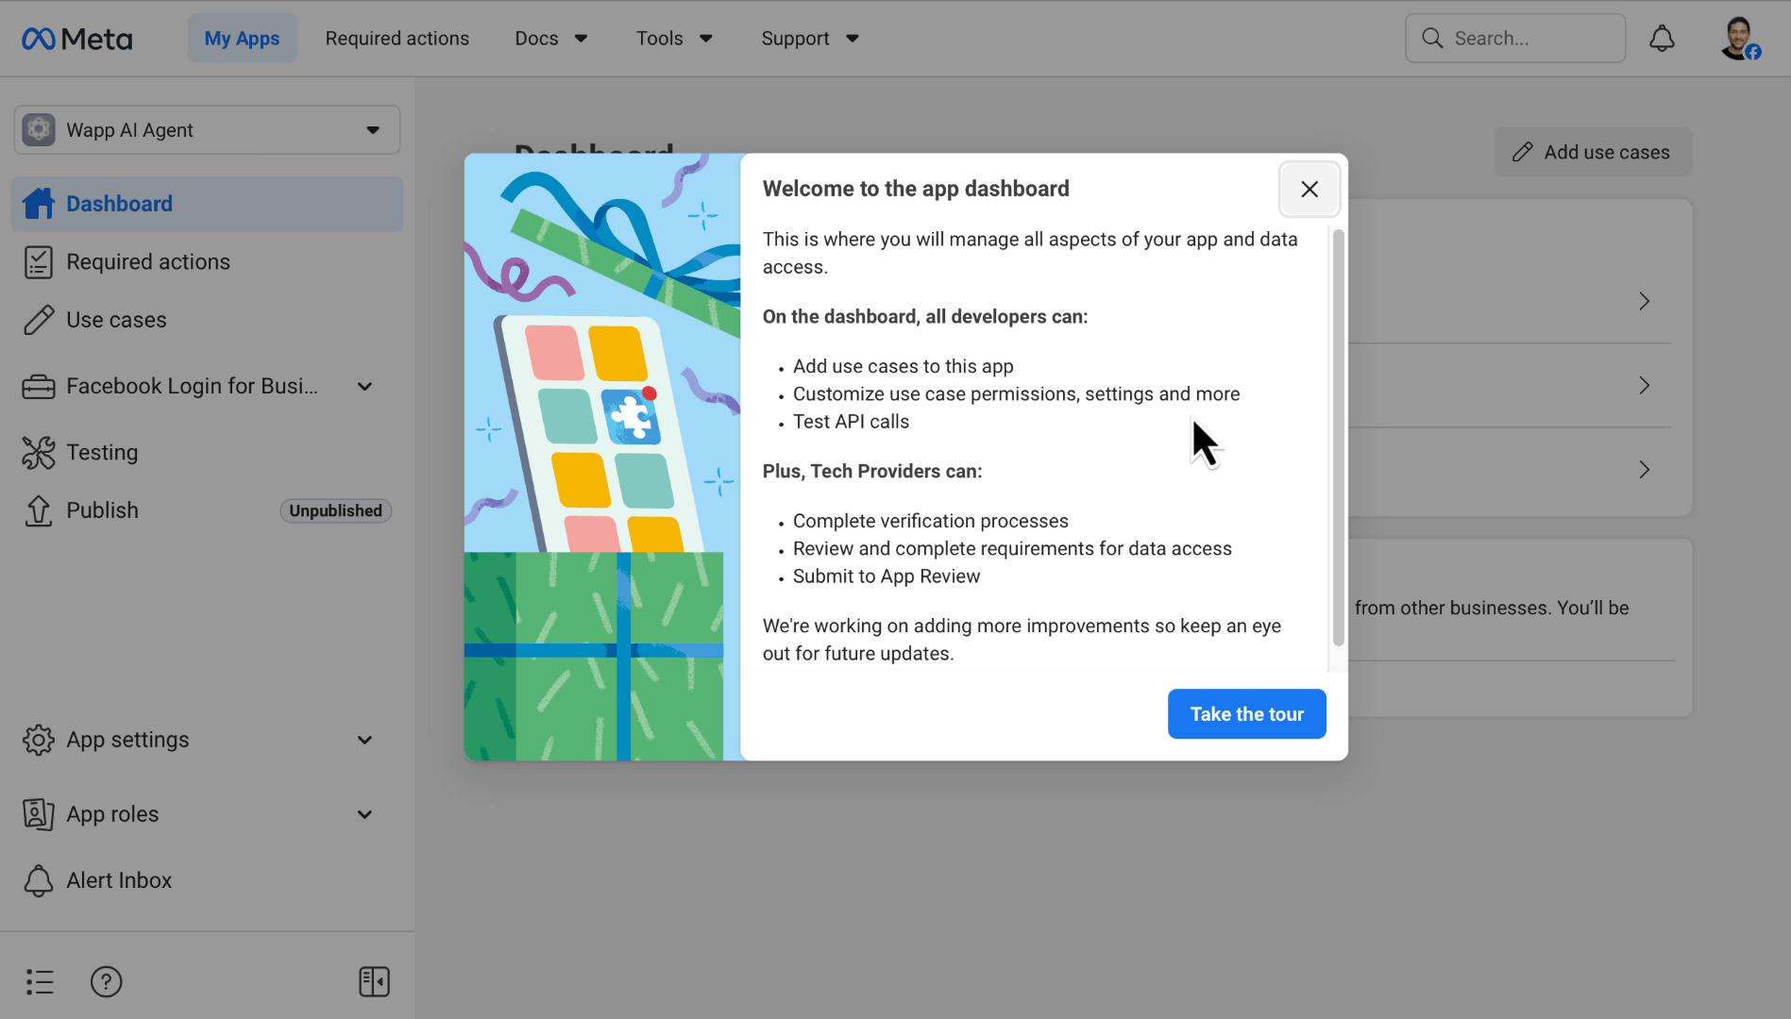The width and height of the screenshot is (1791, 1019).
Task: Click 'Complete verification processes' bullet
Action: (930, 521)
